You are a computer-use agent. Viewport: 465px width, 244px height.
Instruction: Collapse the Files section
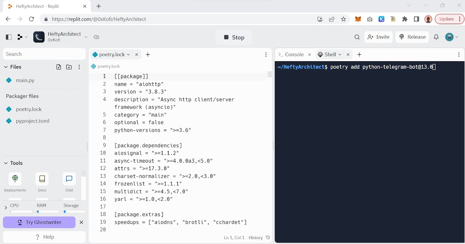click(6, 67)
